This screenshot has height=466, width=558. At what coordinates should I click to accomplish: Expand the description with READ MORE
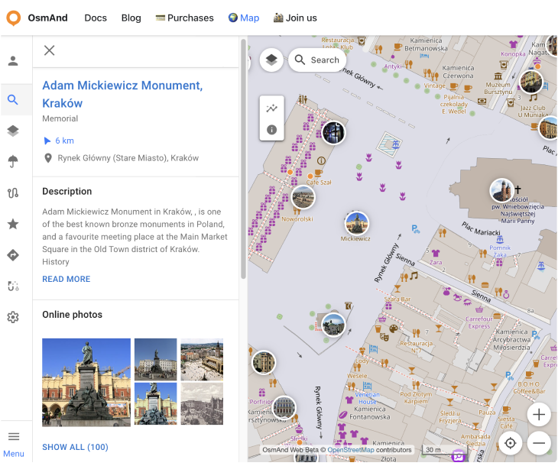(x=67, y=279)
